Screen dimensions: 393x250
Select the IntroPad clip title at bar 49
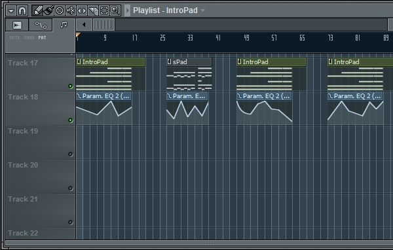(x=271, y=62)
